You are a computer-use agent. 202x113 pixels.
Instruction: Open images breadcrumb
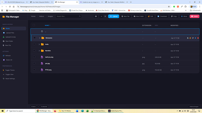(x=50, y=16)
